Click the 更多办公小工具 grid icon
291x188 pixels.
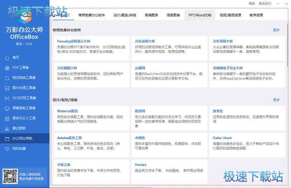tap(7, 119)
